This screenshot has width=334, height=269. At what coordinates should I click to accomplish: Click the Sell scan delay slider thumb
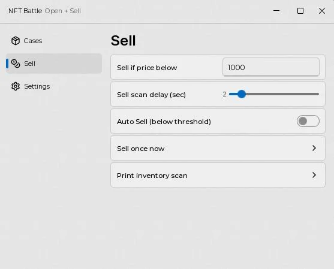click(242, 94)
